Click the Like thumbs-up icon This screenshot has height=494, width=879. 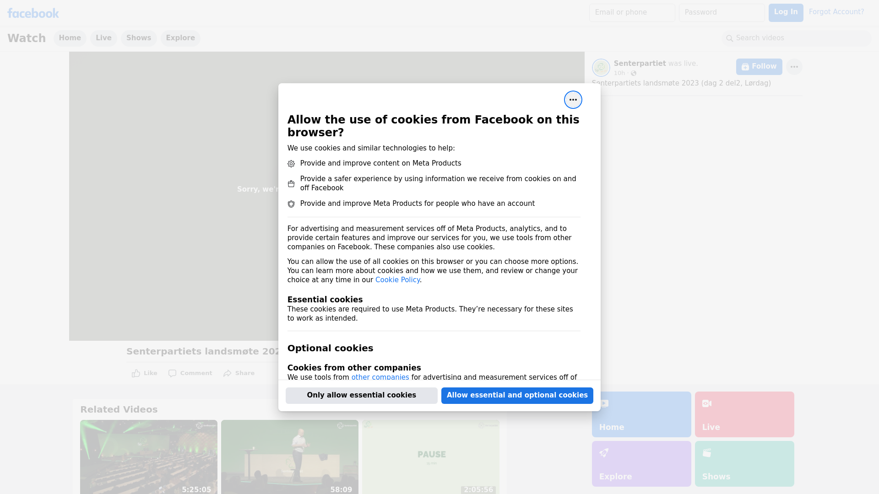[136, 373]
